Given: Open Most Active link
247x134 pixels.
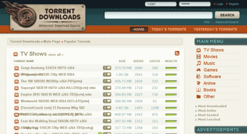Looking at the screenshot, I should (x=207, y=111).
